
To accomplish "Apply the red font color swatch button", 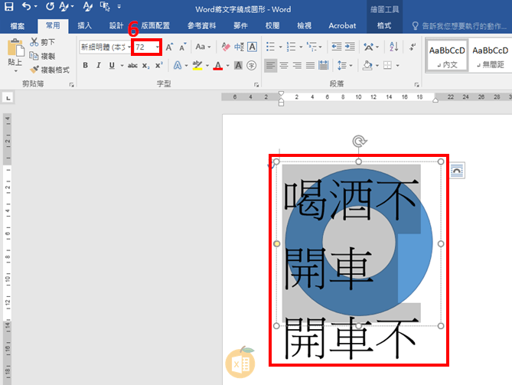I will click(x=217, y=66).
